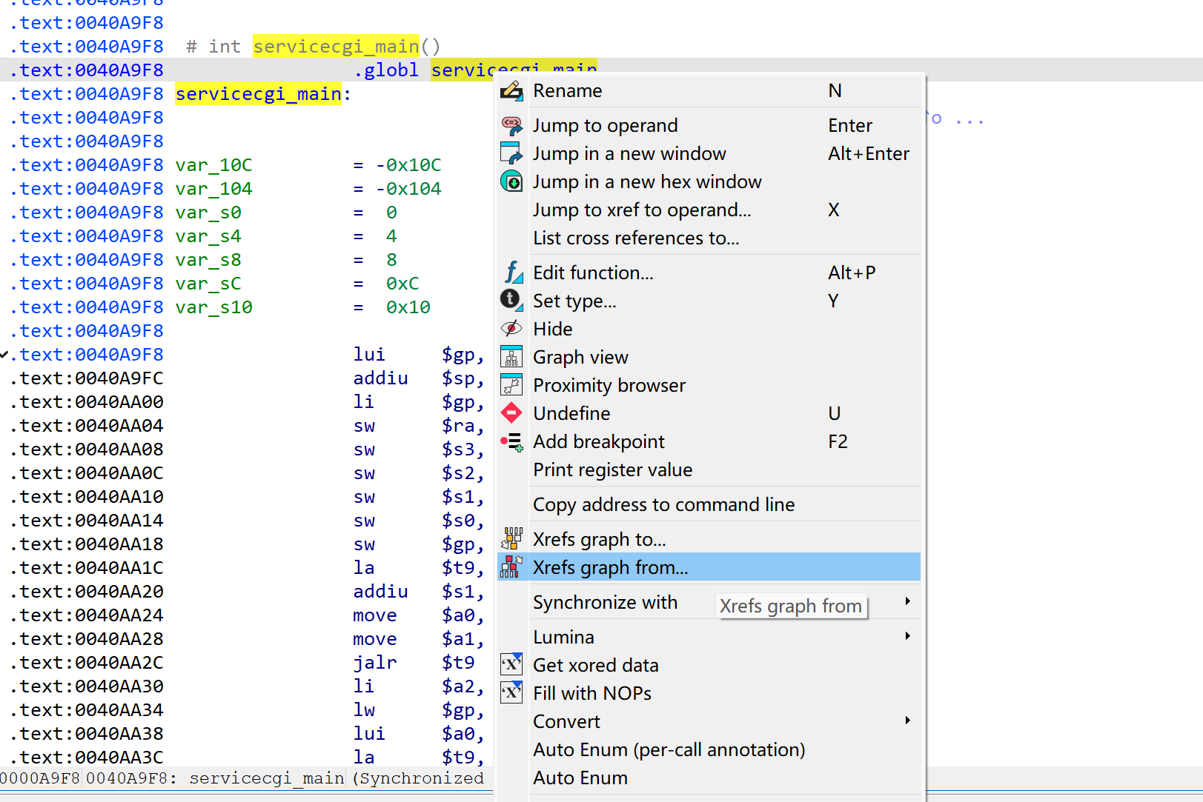
Task: Toggle Hide via the eye icon
Action: (x=511, y=329)
